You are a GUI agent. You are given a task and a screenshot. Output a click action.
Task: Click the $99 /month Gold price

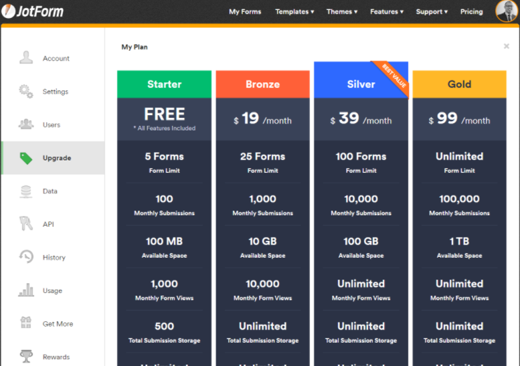[x=459, y=118]
